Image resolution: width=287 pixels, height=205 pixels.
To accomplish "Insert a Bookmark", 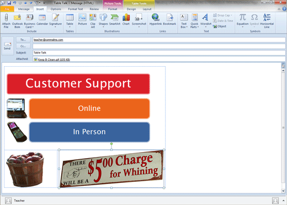I will (169, 19).
